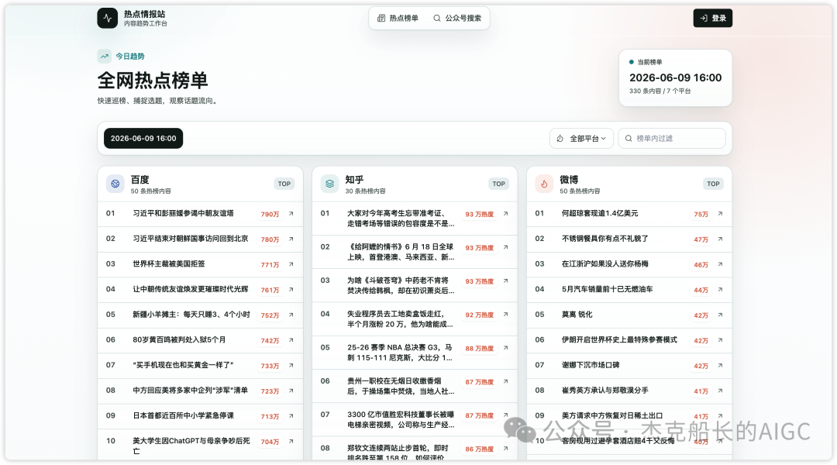Open external link arrow for 习近平结束对朝鲜国事访问回到北京
The width and height of the screenshot is (837, 465).
pyautogui.click(x=291, y=239)
